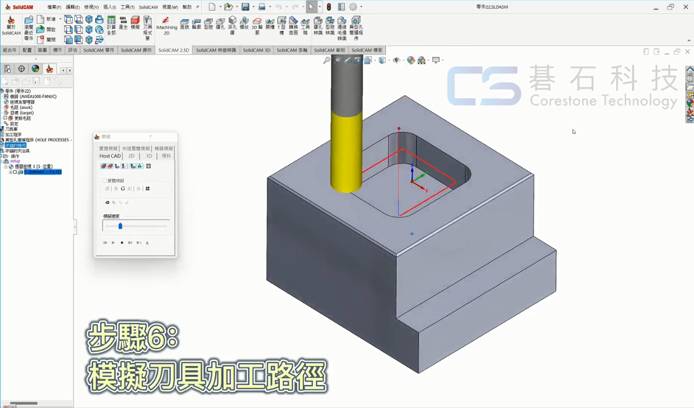Enable the 實體模擬 checkbox in simulation dialog
This screenshot has width=694, height=408.
pos(104,181)
